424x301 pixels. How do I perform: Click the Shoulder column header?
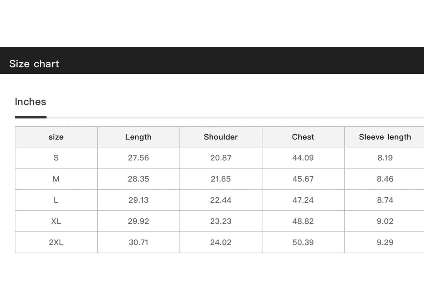[x=221, y=137]
